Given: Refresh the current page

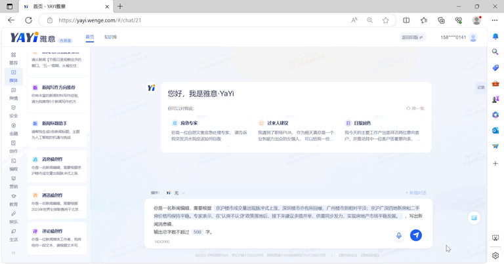Looking at the screenshot, I should (x=29, y=20).
